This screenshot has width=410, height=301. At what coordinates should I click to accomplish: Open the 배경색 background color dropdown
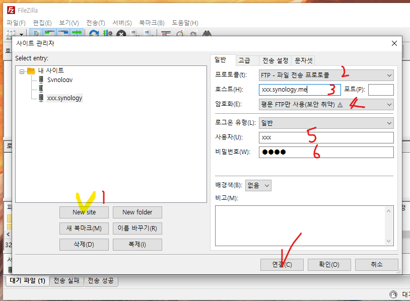click(258, 186)
